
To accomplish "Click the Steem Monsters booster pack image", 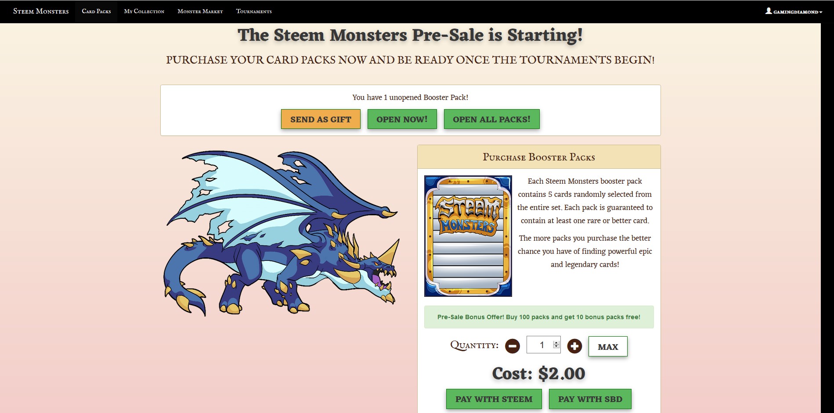I will (x=468, y=236).
